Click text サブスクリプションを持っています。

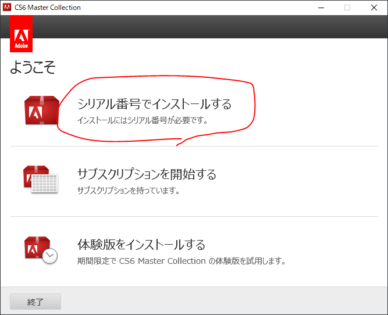(x=129, y=191)
